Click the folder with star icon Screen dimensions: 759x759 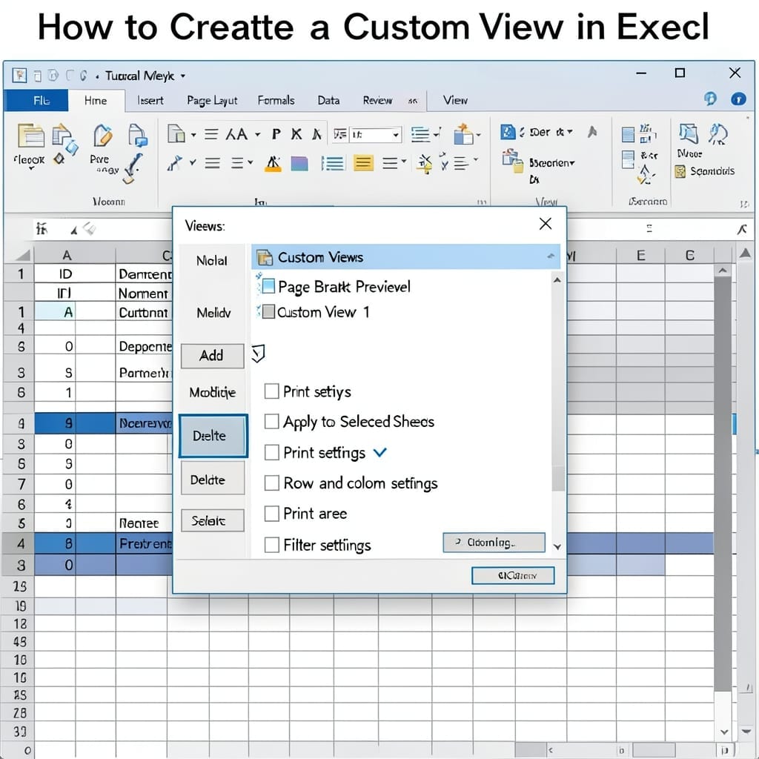coord(463,133)
